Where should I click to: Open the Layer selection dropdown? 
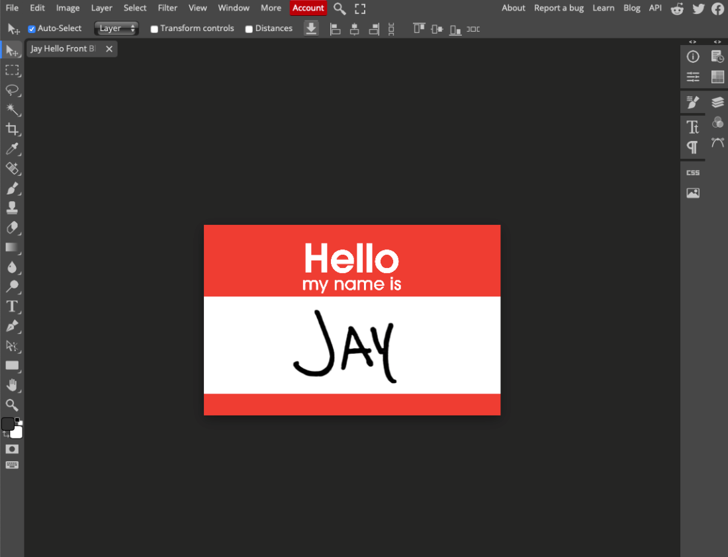point(116,28)
